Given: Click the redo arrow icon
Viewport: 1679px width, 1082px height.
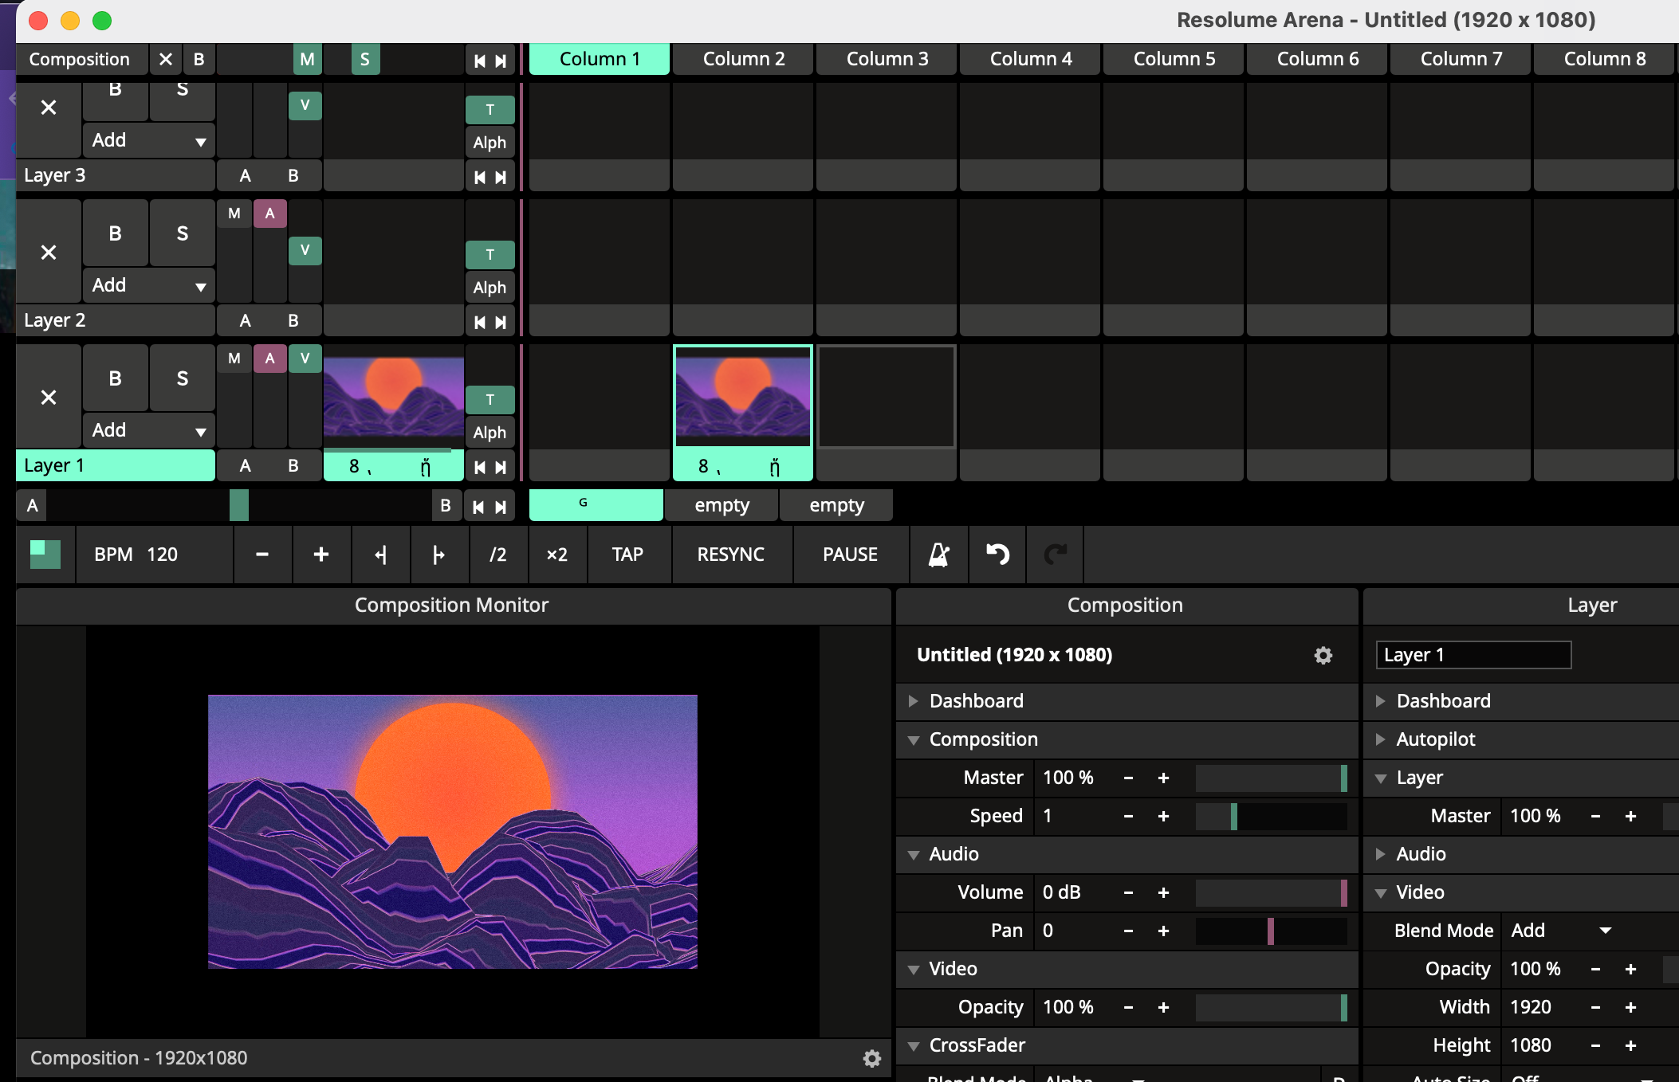Looking at the screenshot, I should (1056, 555).
